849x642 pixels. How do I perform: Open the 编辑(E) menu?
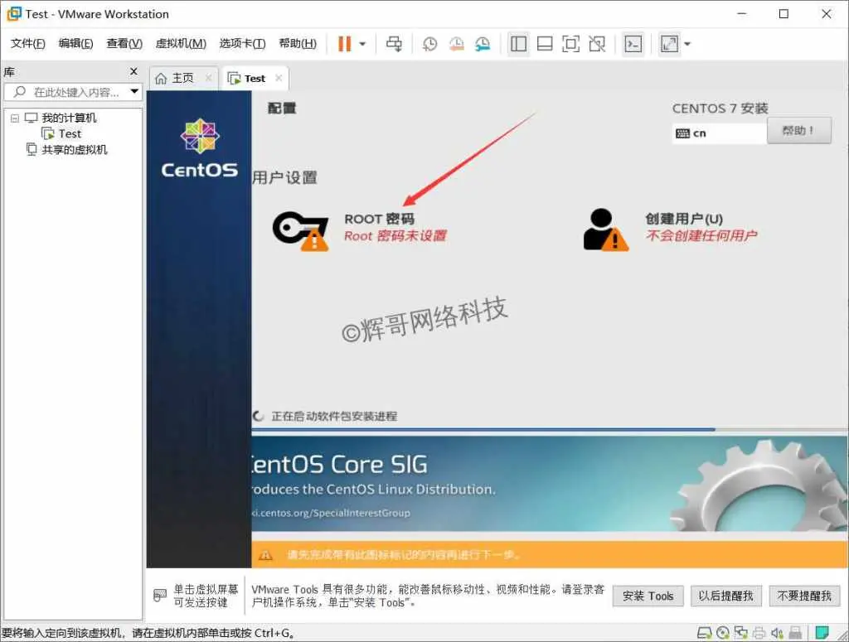click(75, 43)
